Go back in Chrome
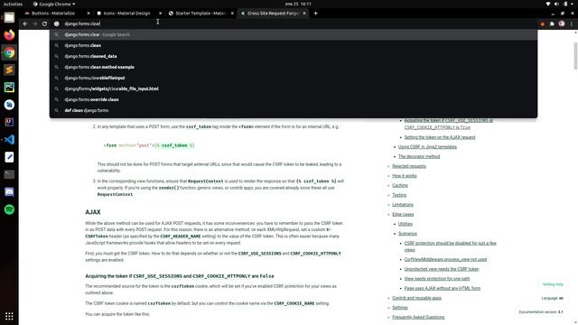The image size is (578, 325). pos(25,23)
